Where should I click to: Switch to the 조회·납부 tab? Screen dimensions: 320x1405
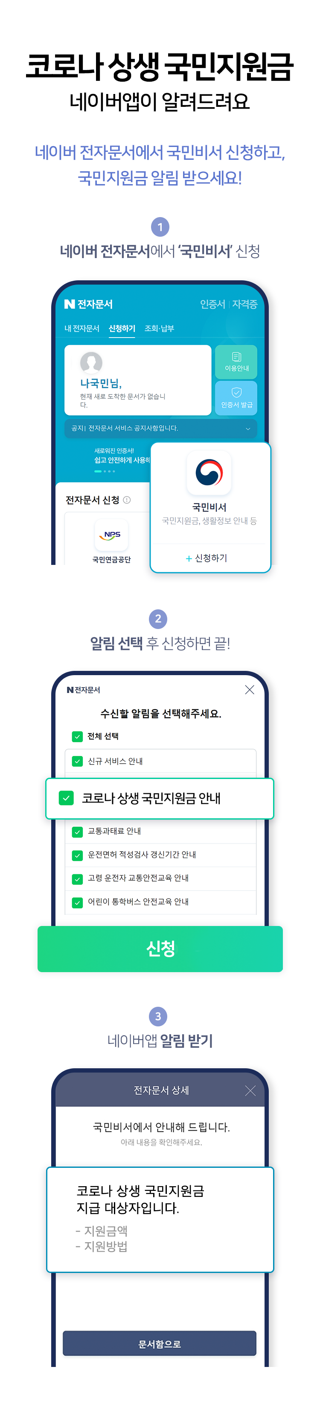[159, 328]
